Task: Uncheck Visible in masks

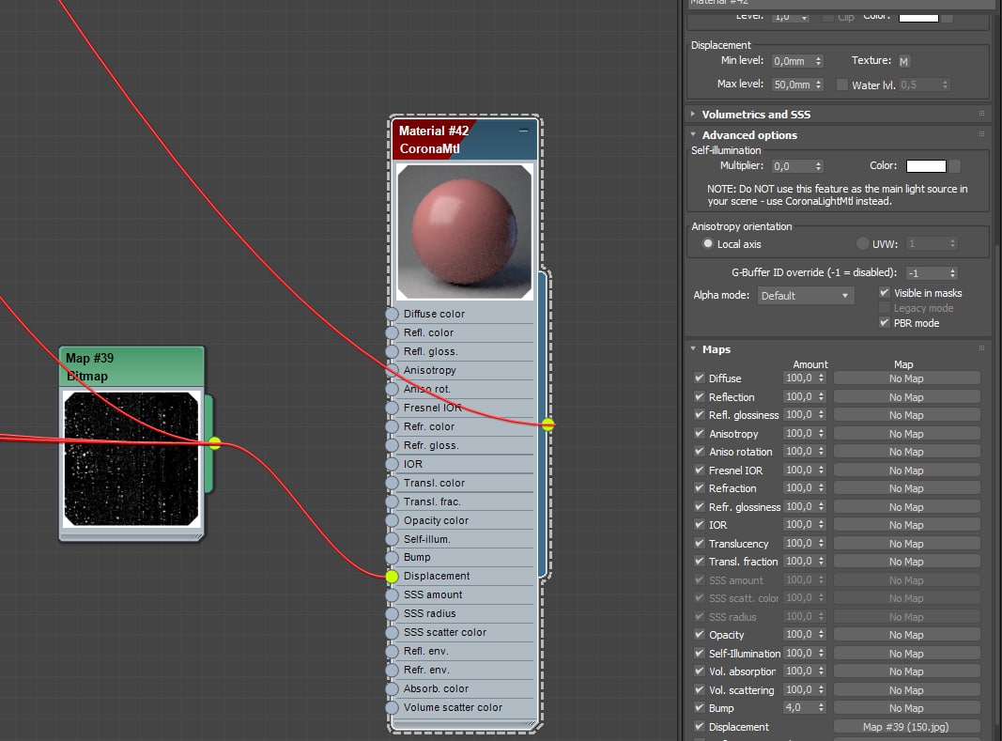Action: pyautogui.click(x=885, y=292)
